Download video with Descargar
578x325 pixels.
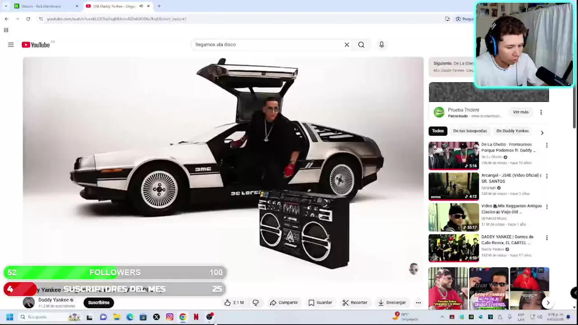click(x=392, y=302)
